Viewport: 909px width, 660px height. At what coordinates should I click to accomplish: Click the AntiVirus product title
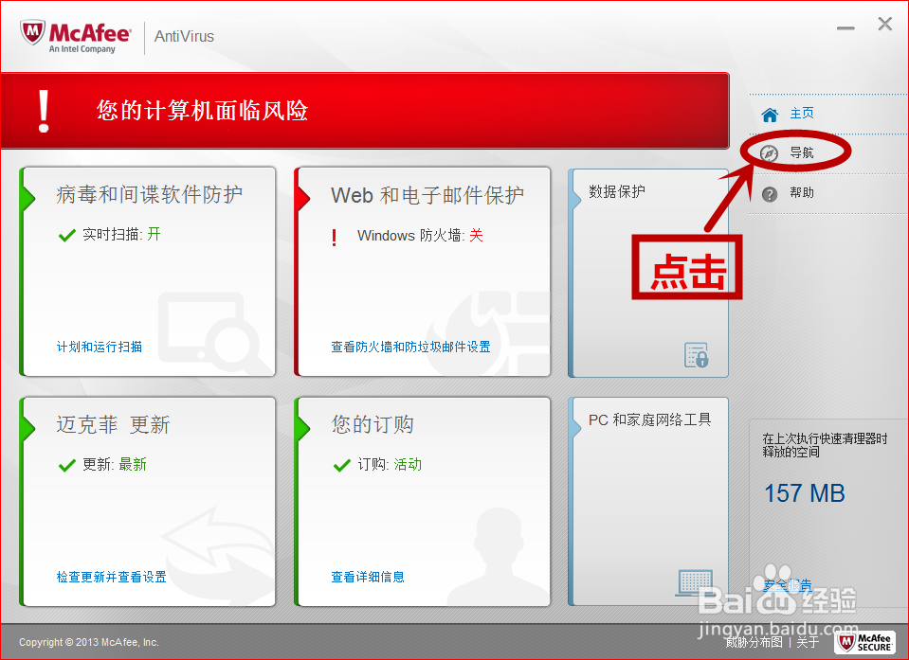coord(184,37)
